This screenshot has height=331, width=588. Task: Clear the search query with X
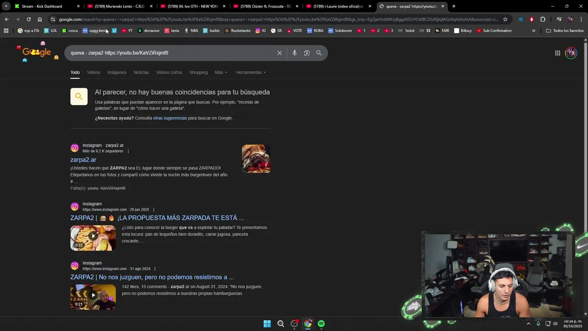pyautogui.click(x=279, y=53)
